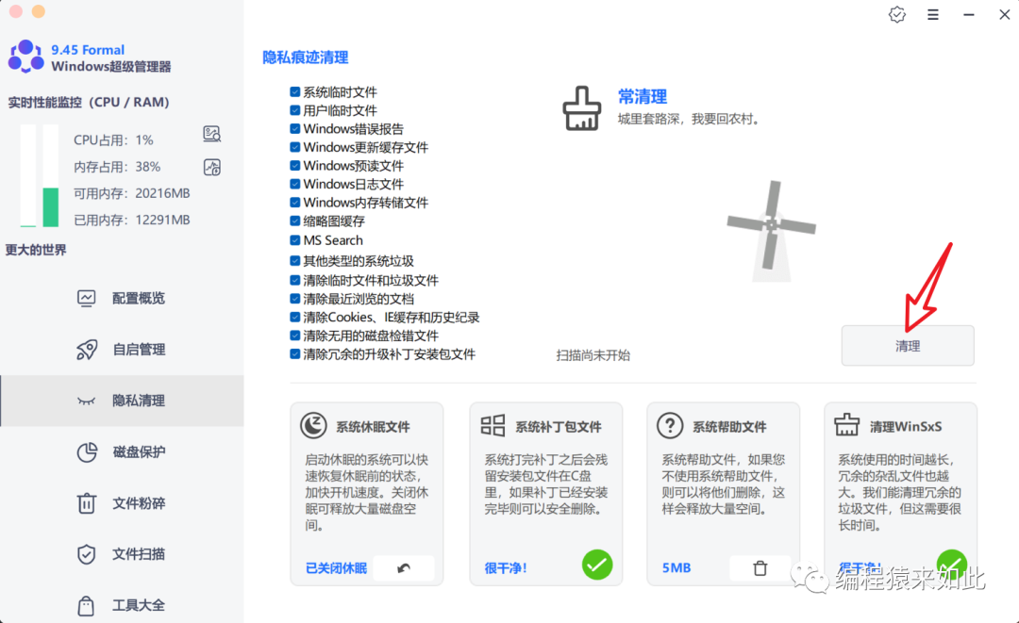Click the 很干净! text in 系统补丁包文件 card
Image resolution: width=1019 pixels, height=623 pixels.
506,568
